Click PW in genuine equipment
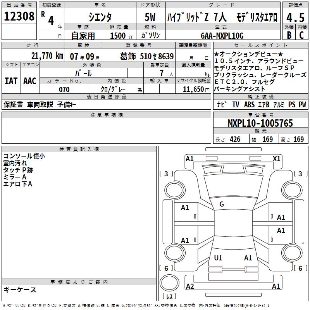The image size is (310, 310). (x=302, y=104)
